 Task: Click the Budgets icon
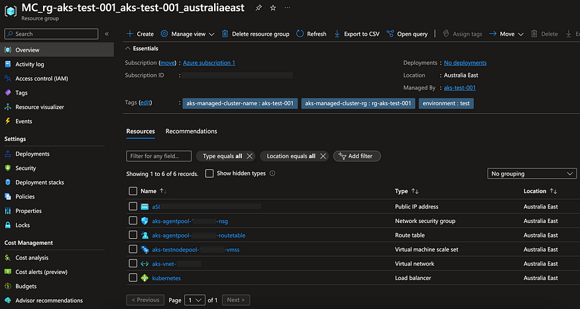[x=8, y=286]
